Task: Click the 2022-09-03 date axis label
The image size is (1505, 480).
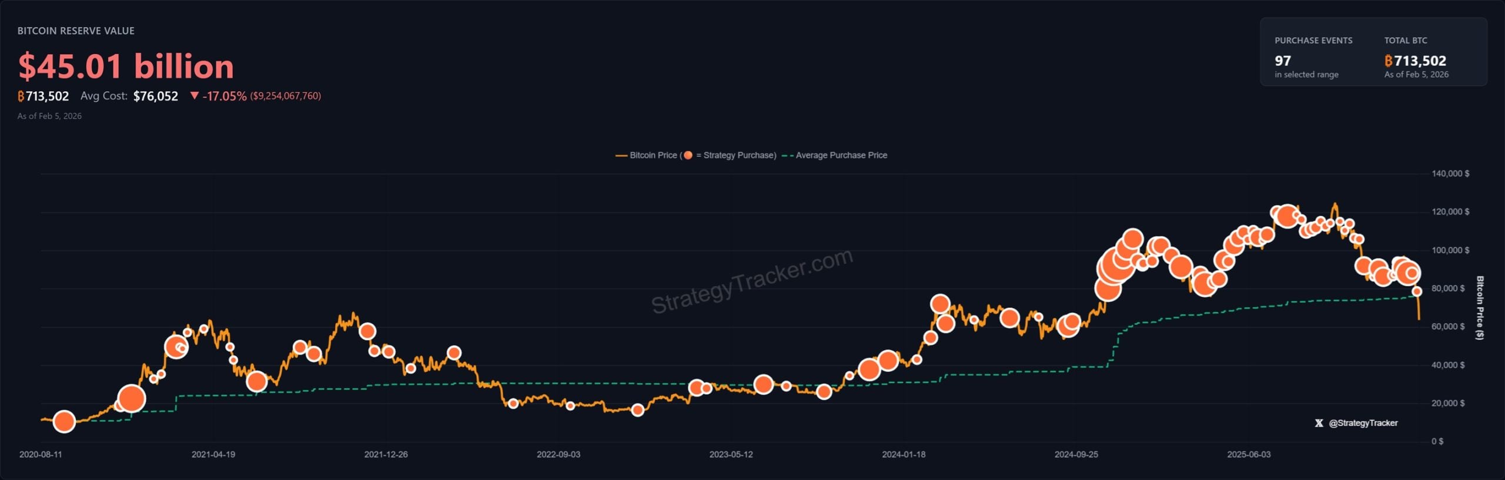Action: click(x=558, y=455)
